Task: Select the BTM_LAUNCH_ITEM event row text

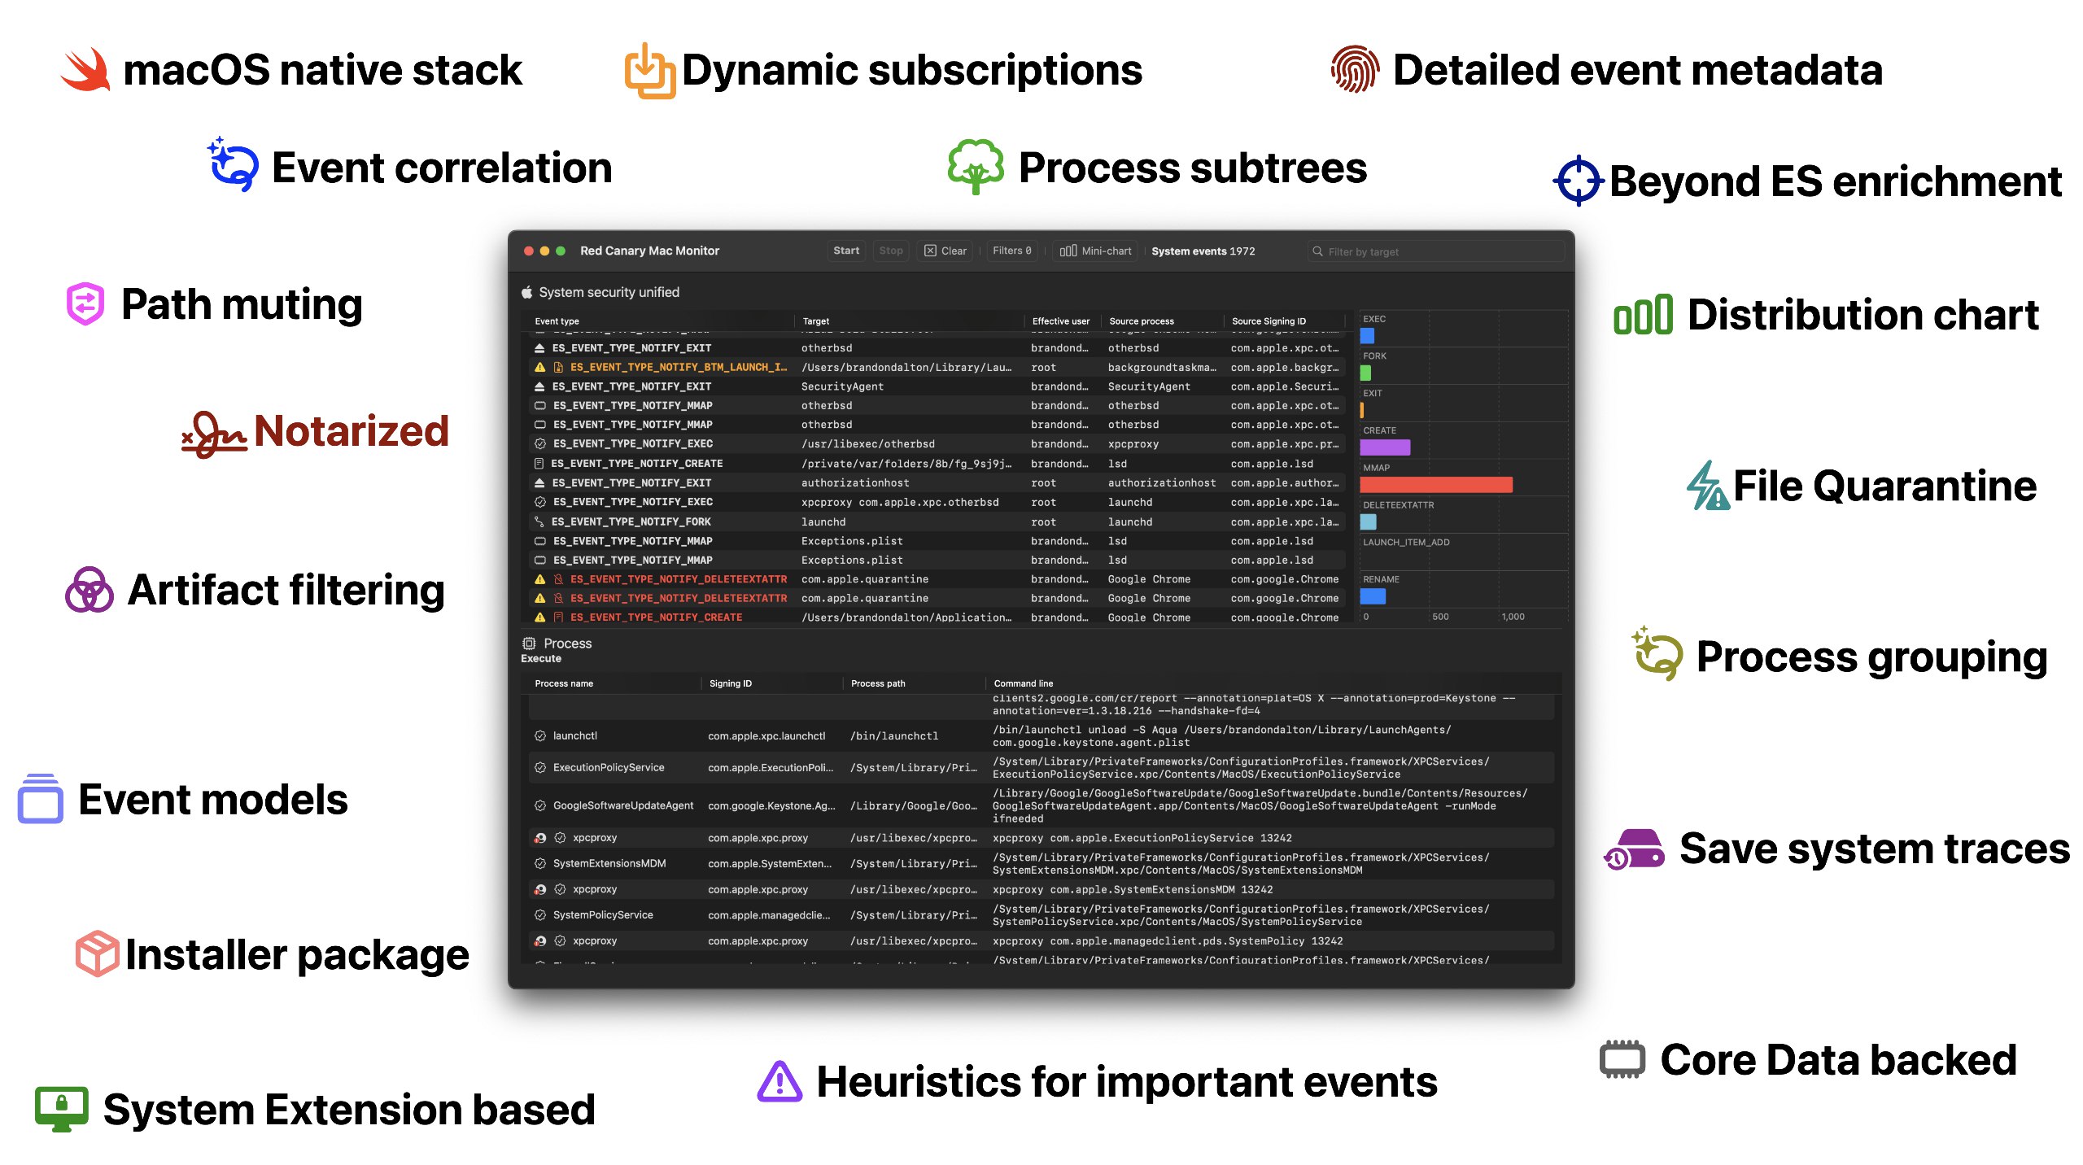Action: tap(679, 368)
